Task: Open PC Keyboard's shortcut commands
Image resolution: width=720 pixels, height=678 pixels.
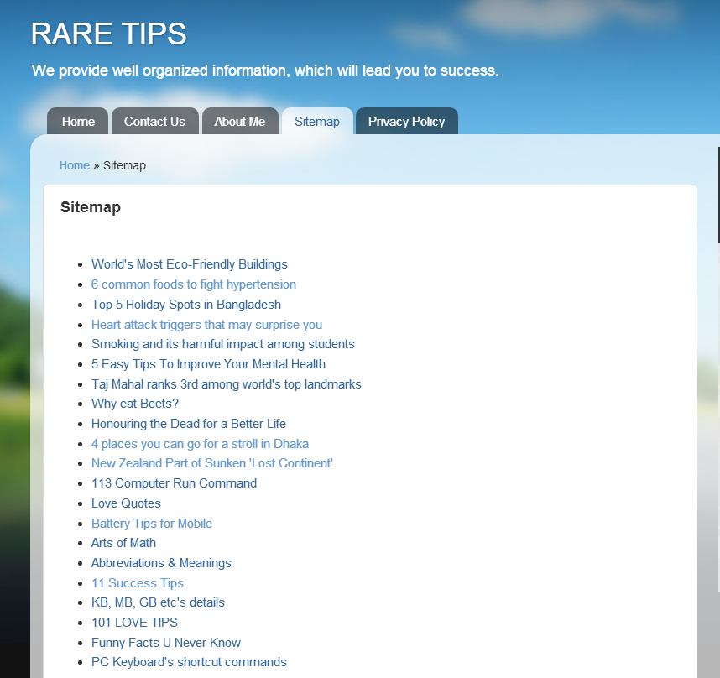Action: (189, 661)
